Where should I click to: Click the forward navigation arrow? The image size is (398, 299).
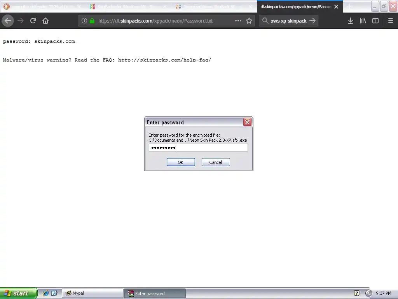coord(21,21)
